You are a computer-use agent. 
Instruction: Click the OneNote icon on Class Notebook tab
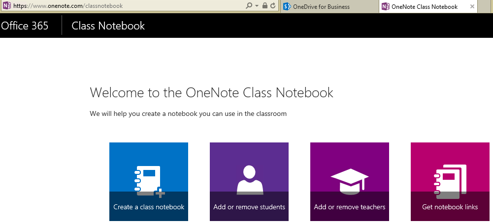click(x=385, y=6)
